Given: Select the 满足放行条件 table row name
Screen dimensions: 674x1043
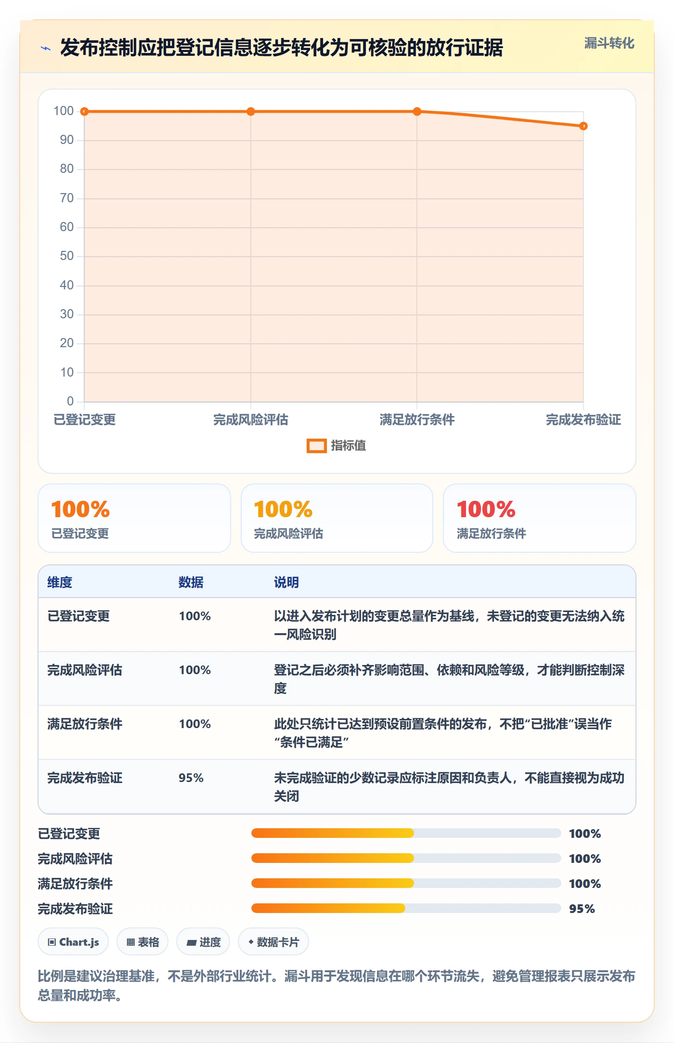Looking at the screenshot, I should 85,724.
